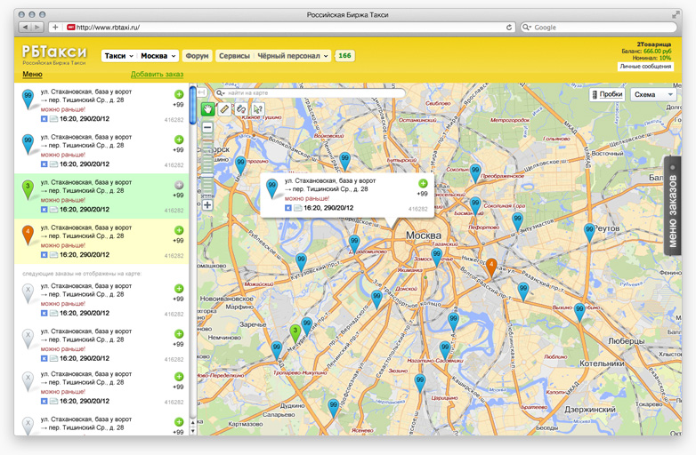Select the ruler distance tool

224,108
